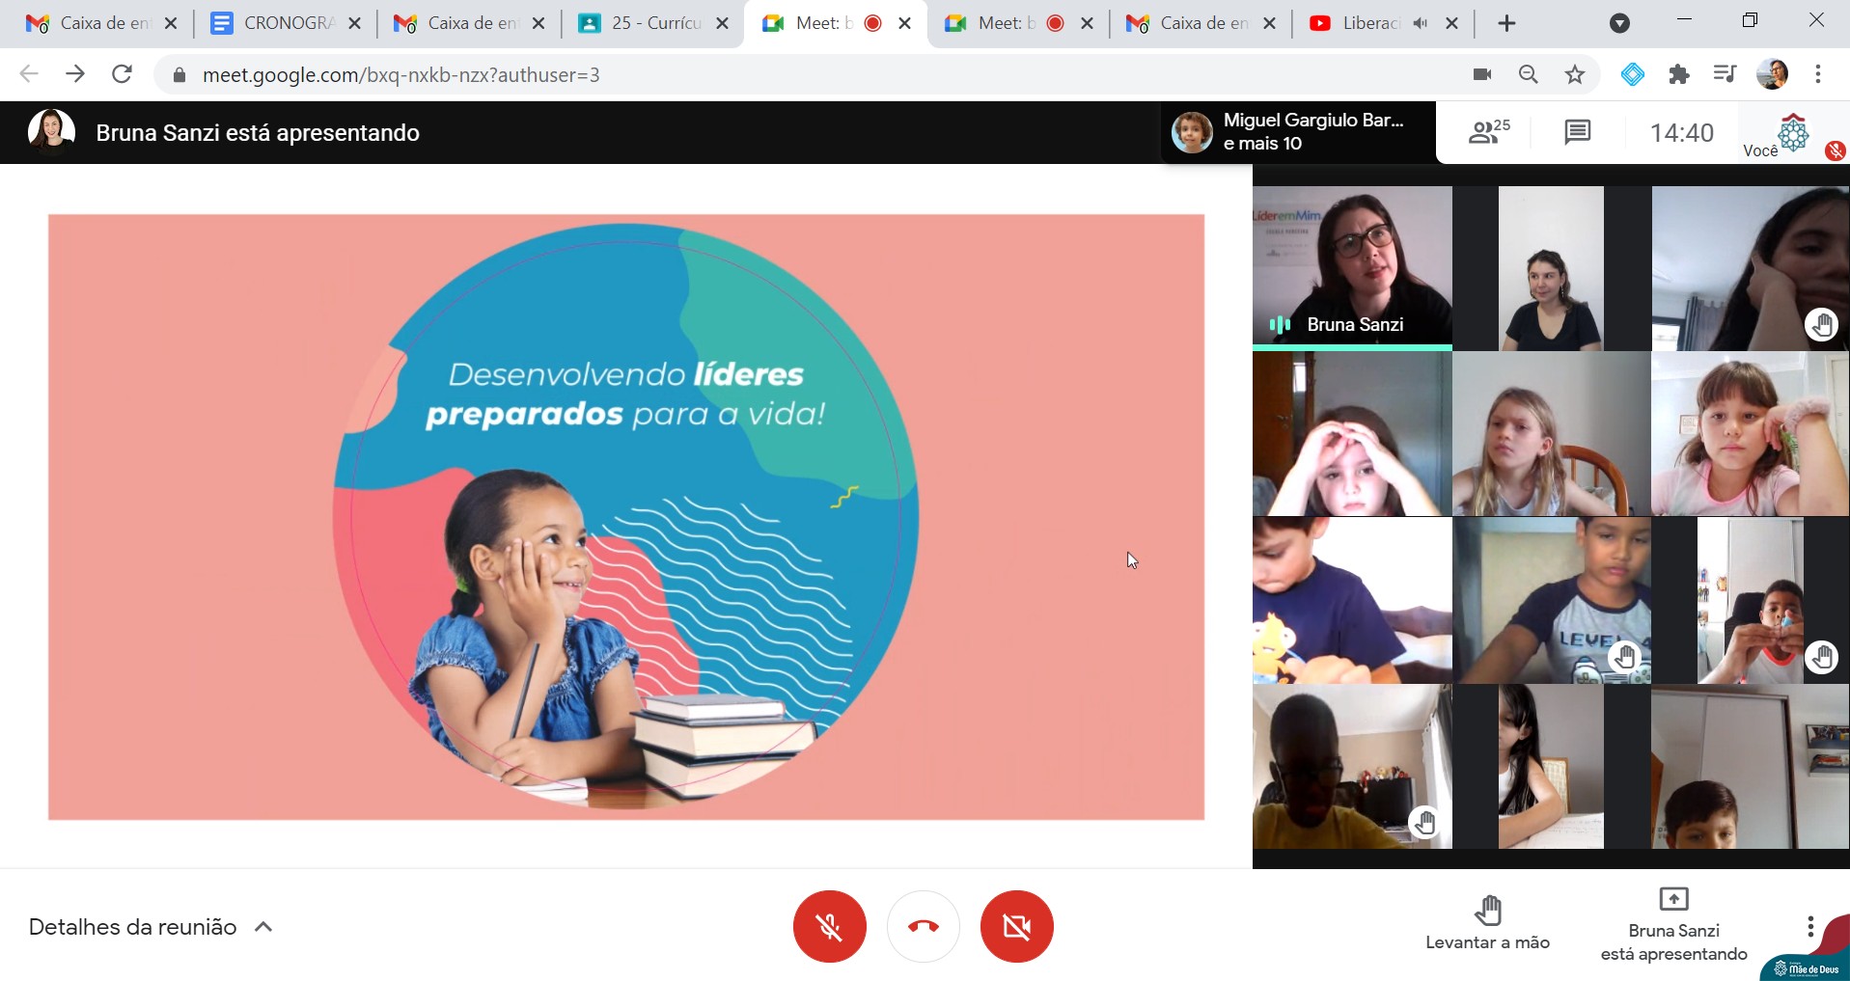Open the tab search dropdown arrow
The width and height of the screenshot is (1850, 981).
click(1619, 24)
